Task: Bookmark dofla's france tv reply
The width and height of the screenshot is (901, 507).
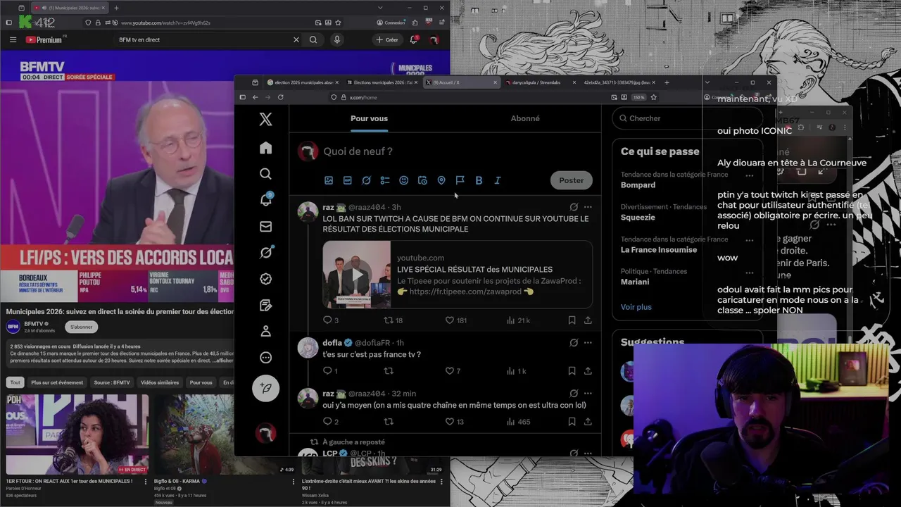Action: click(x=572, y=371)
